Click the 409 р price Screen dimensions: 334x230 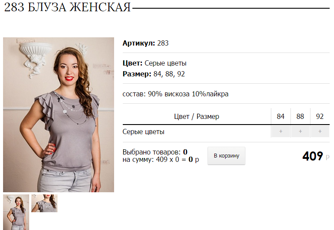[x=316, y=156]
